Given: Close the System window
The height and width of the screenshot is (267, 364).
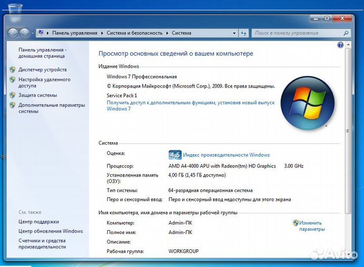Looking at the screenshot, I should click(x=342, y=18).
